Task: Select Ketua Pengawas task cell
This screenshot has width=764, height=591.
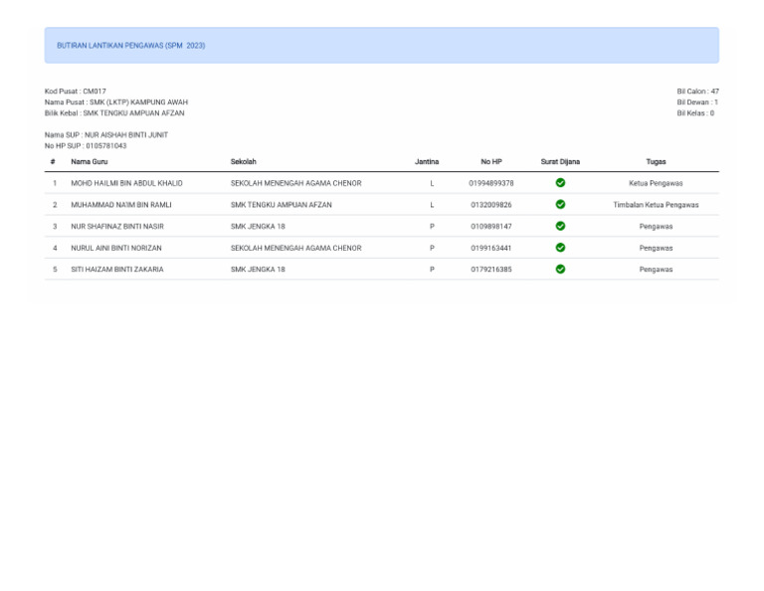Action: pos(656,183)
